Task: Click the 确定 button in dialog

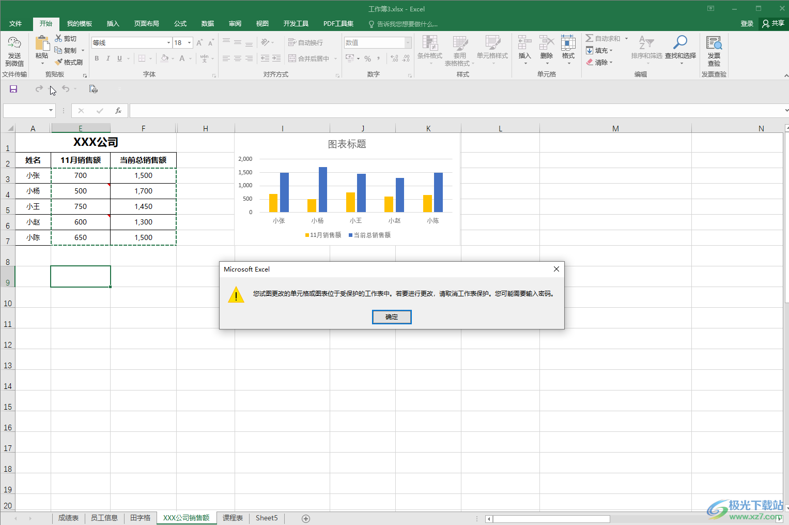Action: [392, 317]
